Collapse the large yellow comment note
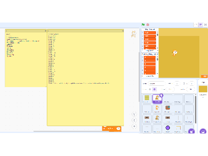The image size is (208, 156). (x=48, y=31)
